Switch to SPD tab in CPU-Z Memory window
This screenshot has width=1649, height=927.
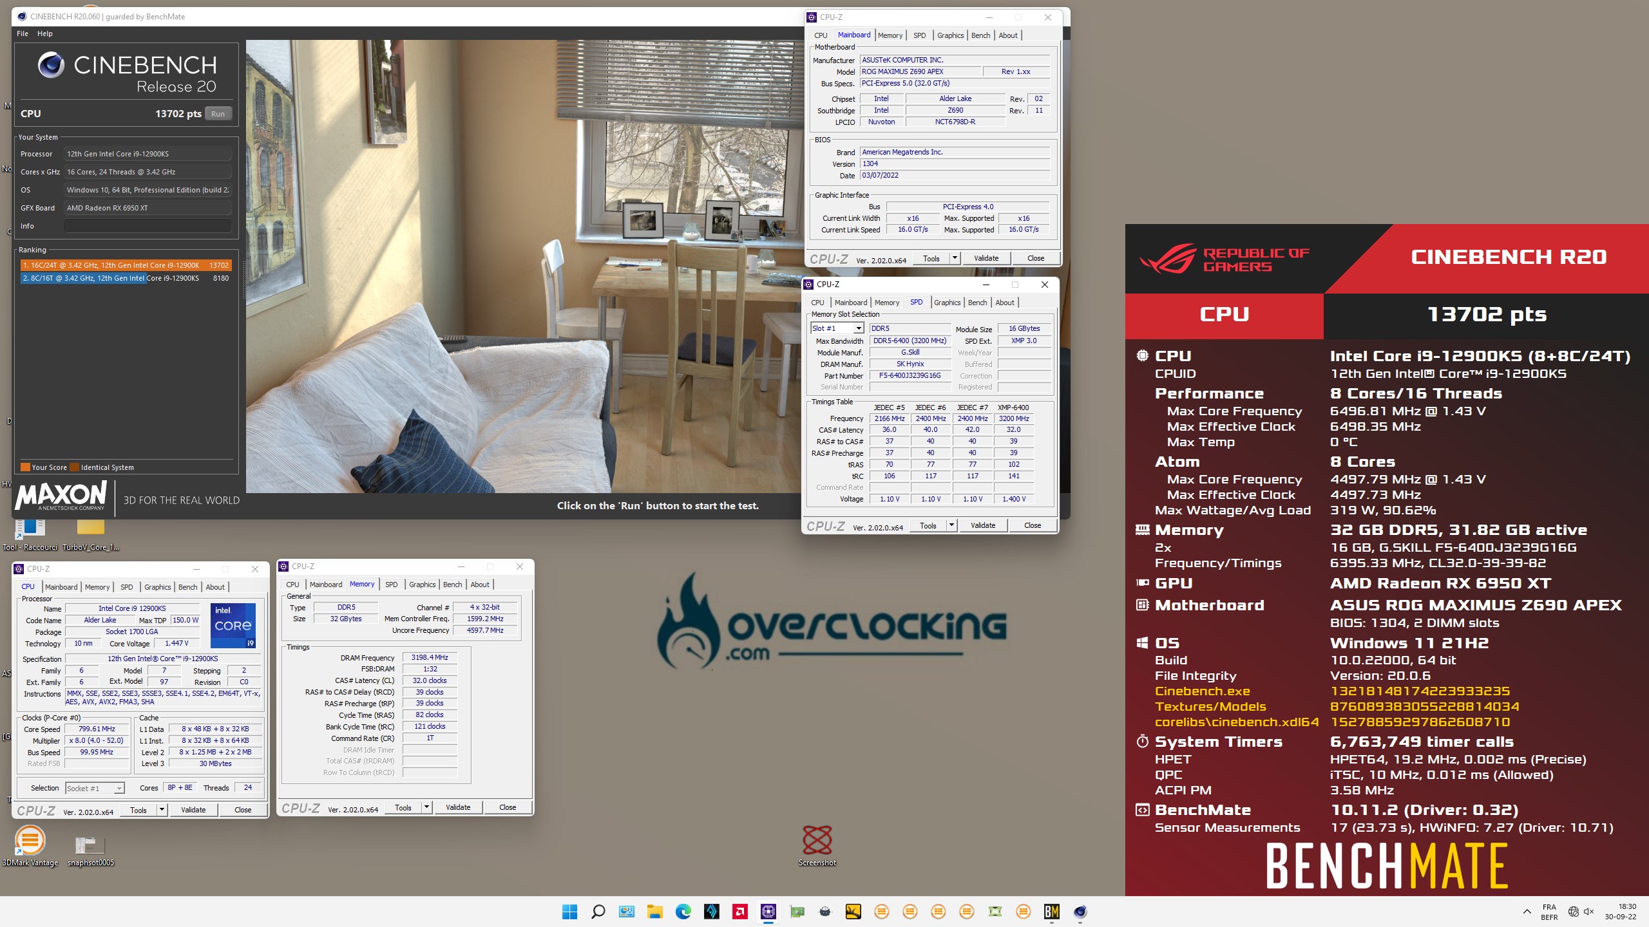(x=391, y=585)
